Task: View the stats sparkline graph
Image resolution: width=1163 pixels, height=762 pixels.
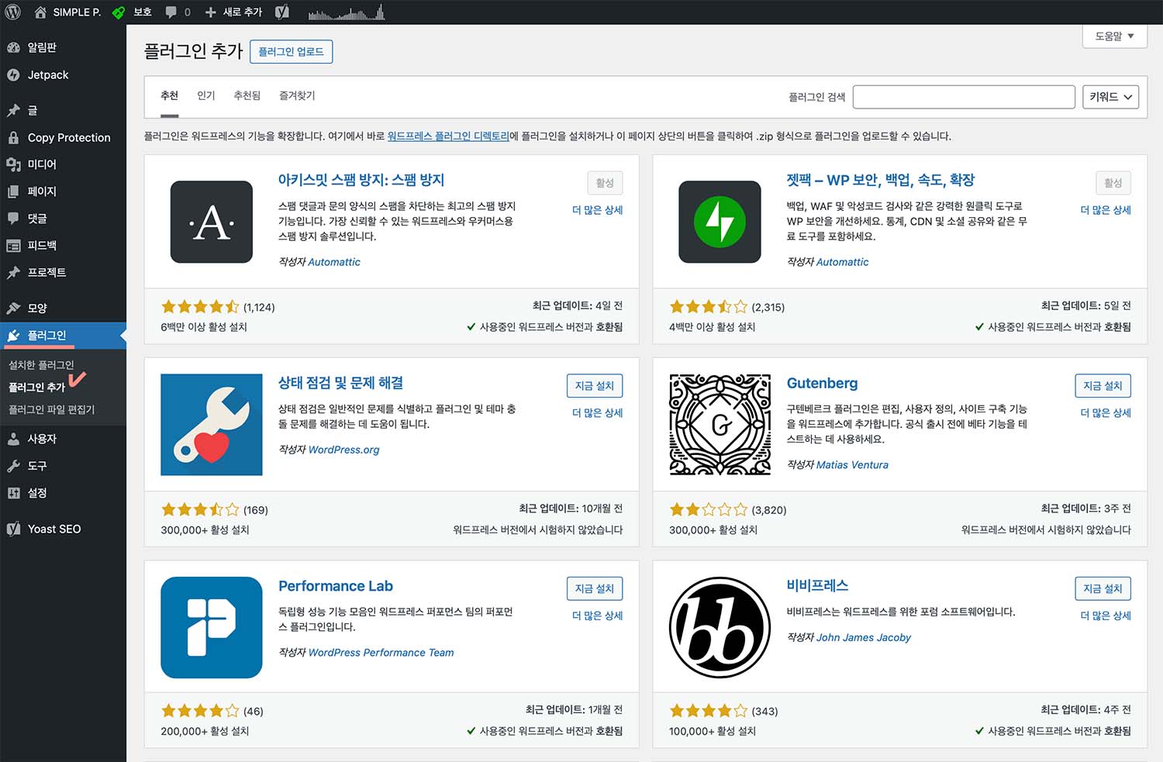Action: [x=346, y=12]
